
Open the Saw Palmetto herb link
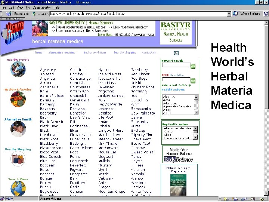[x=143, y=113]
